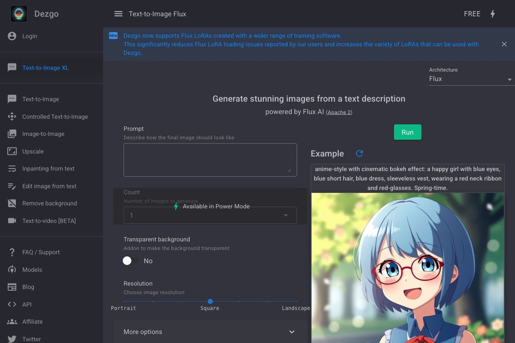Expand the More options section
Viewport: 515px width, 343px height.
coord(210,332)
